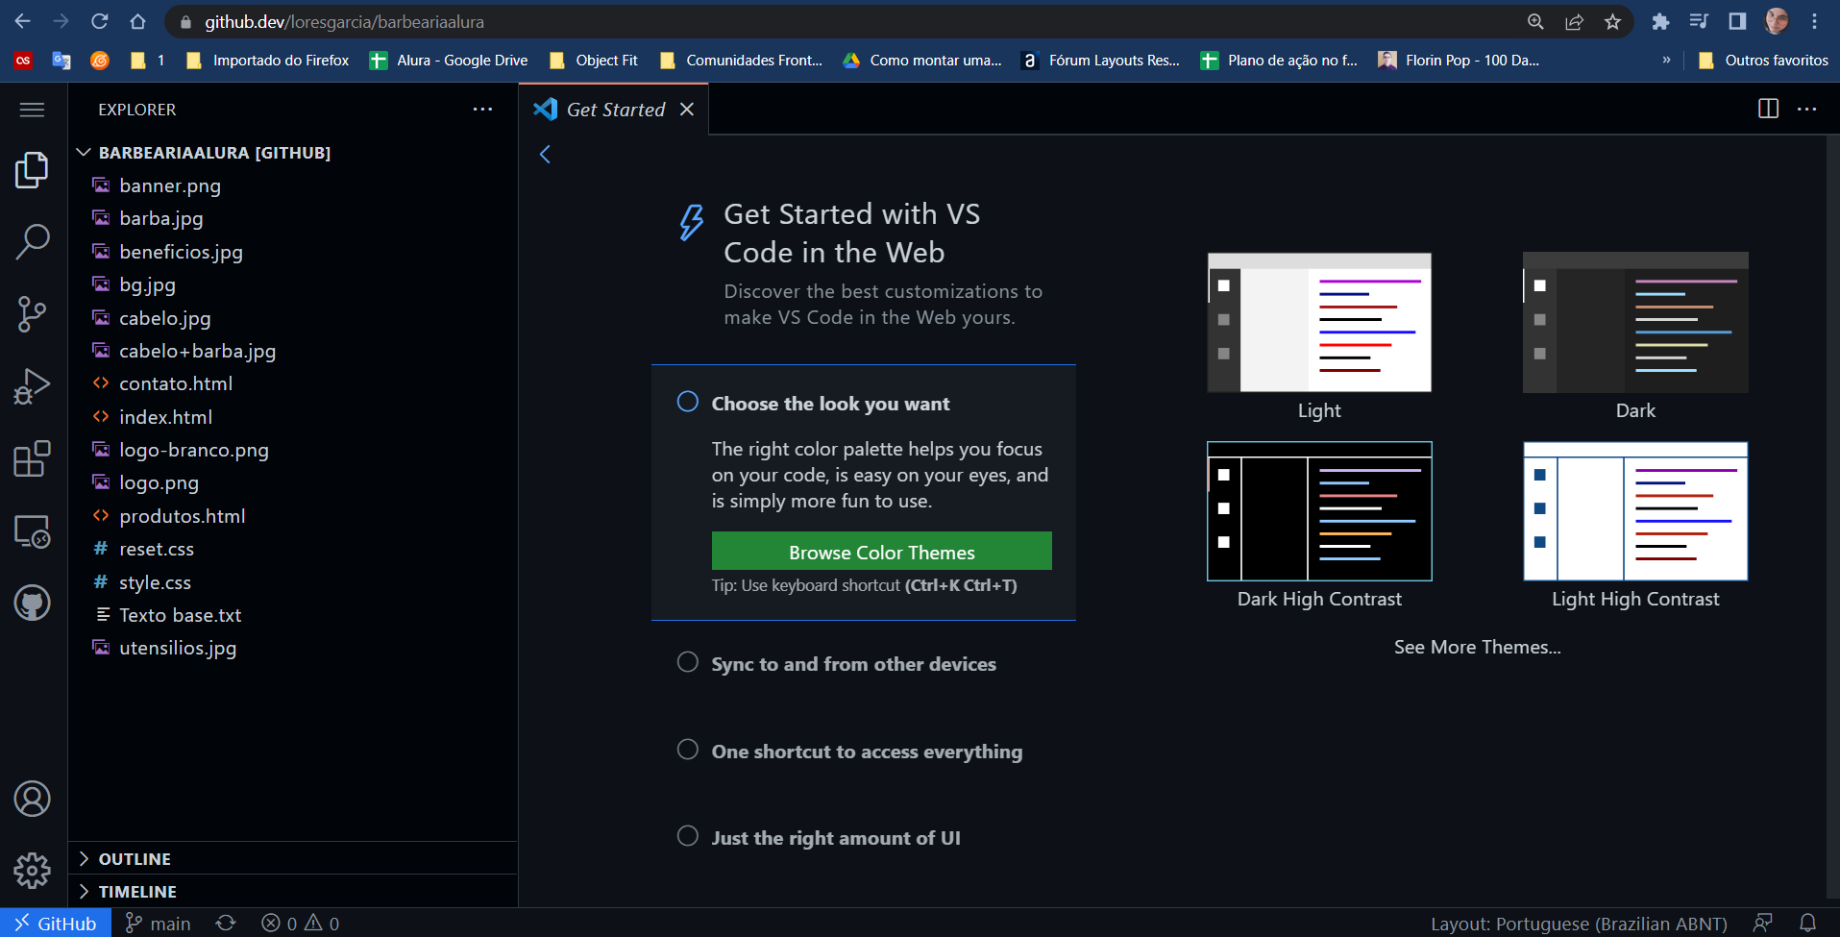Open the Search view
This screenshot has height=937, width=1840.
point(33,242)
